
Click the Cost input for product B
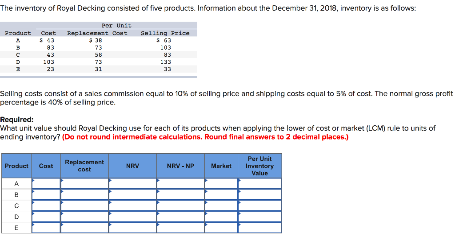pyautogui.click(x=46, y=195)
